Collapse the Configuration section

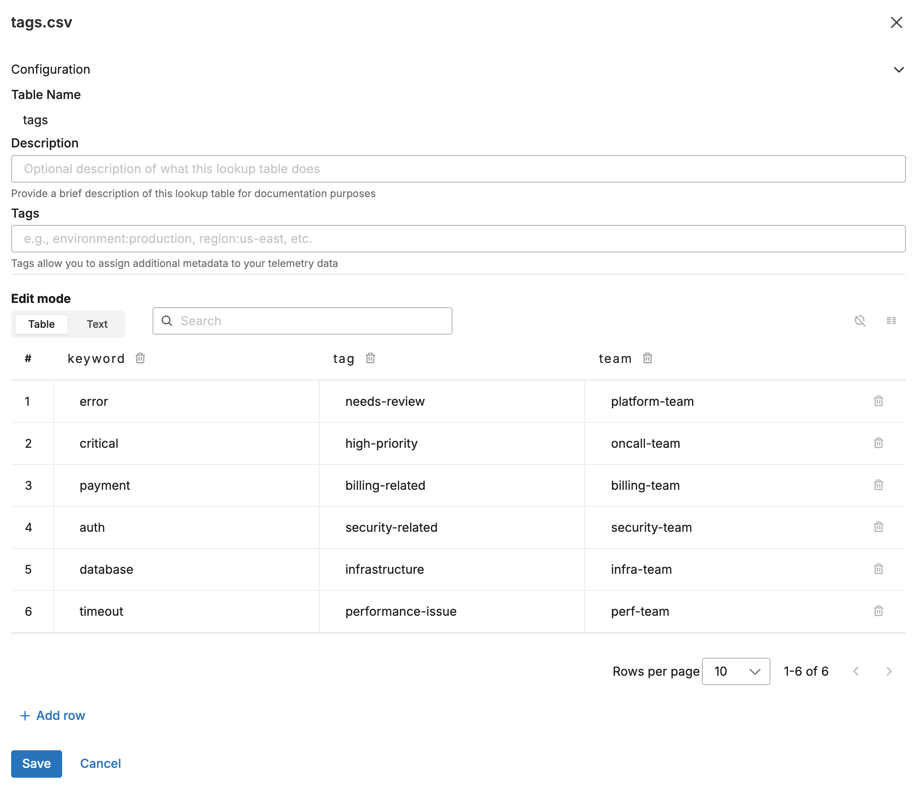coord(899,69)
